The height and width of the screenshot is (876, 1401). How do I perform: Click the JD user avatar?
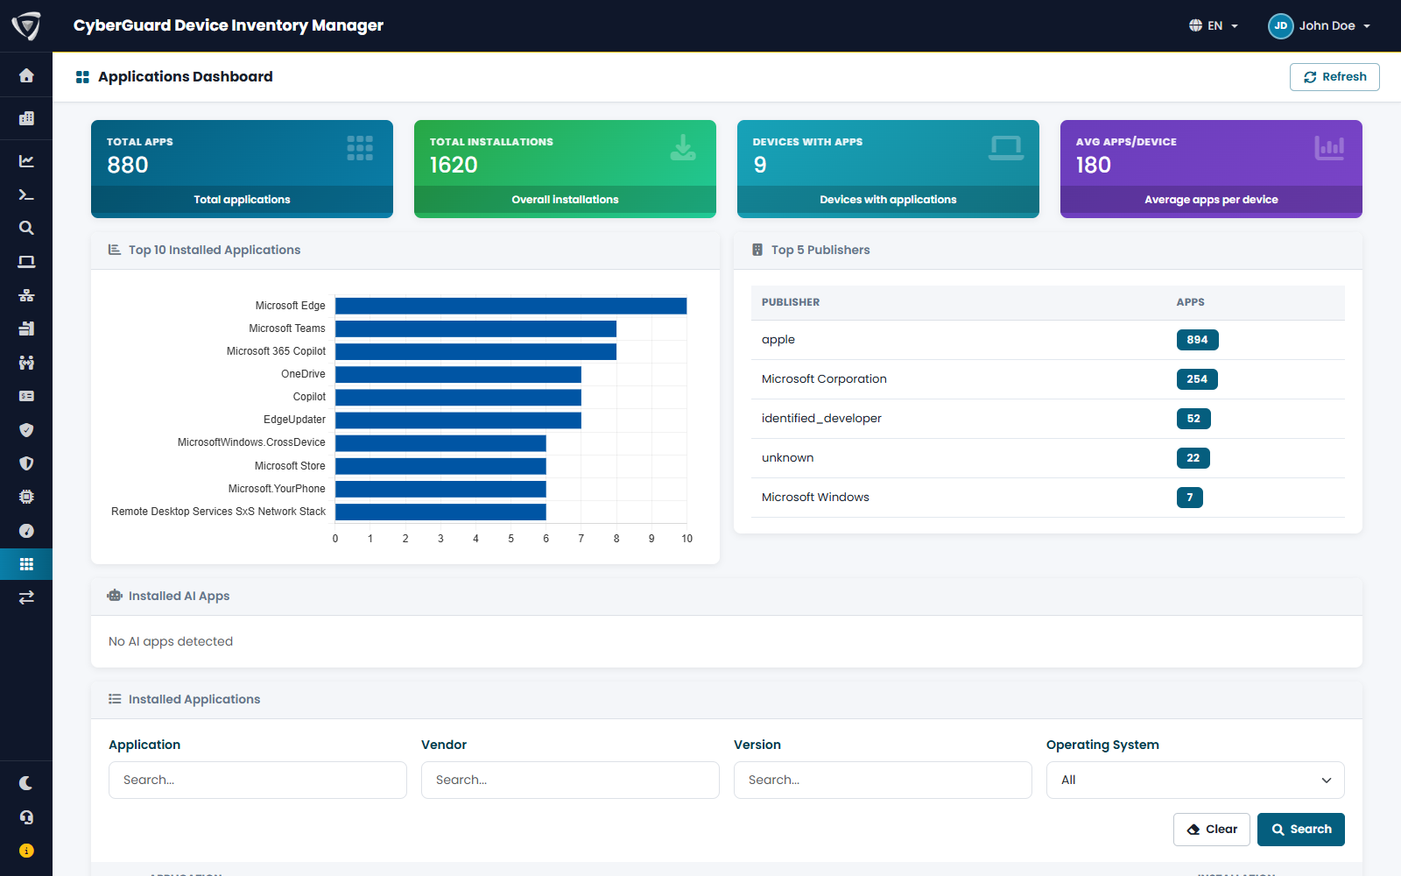(1280, 25)
